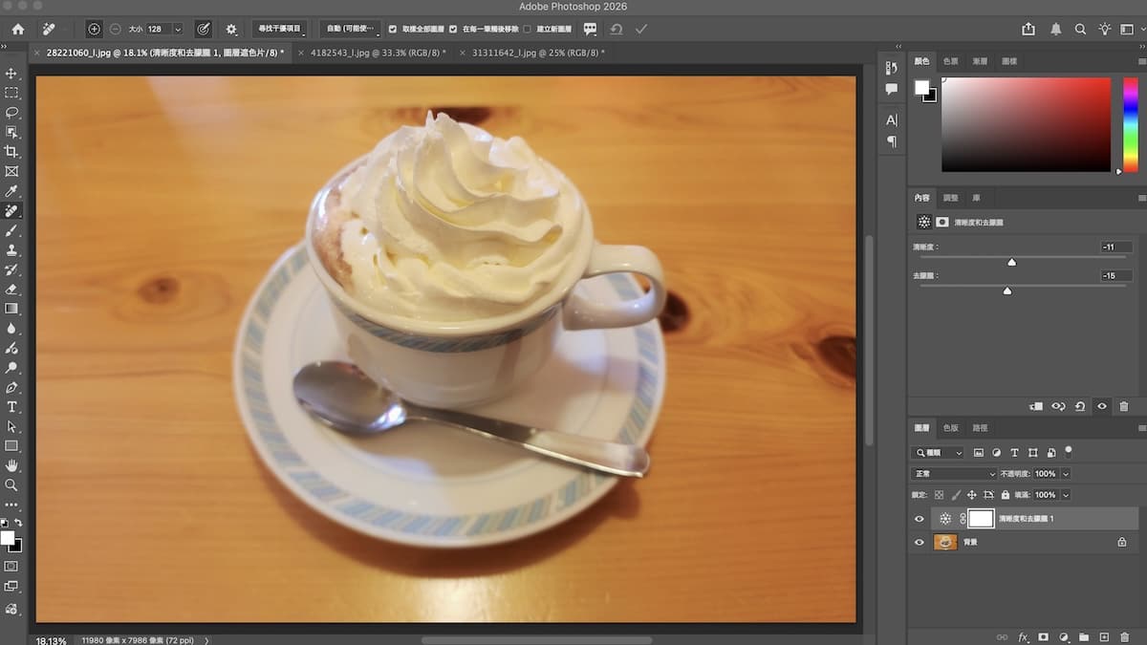Click the 去朦朧 value input field
Image resolution: width=1147 pixels, height=645 pixels.
pos(1115,275)
